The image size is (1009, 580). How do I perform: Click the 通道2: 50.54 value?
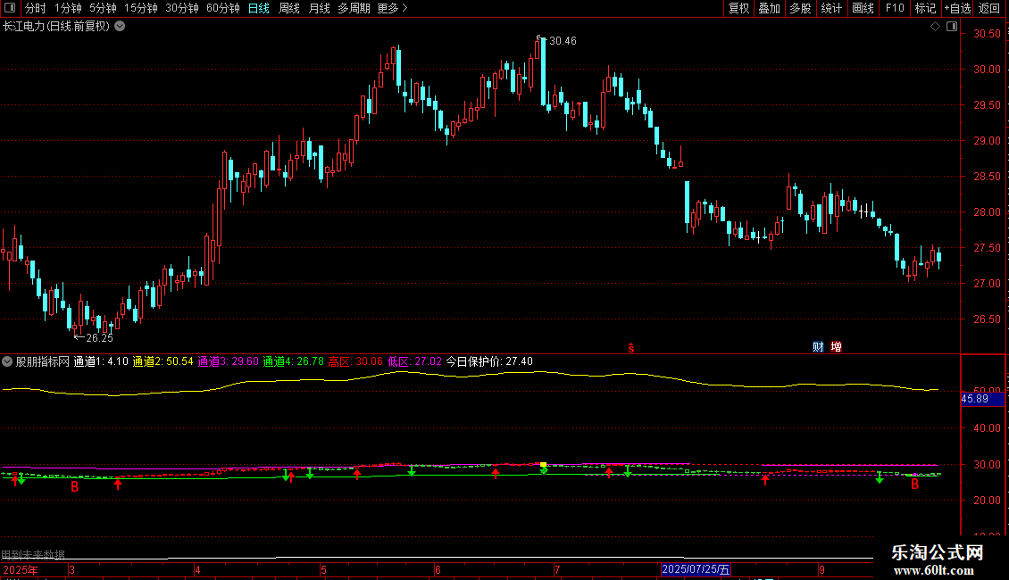[163, 361]
